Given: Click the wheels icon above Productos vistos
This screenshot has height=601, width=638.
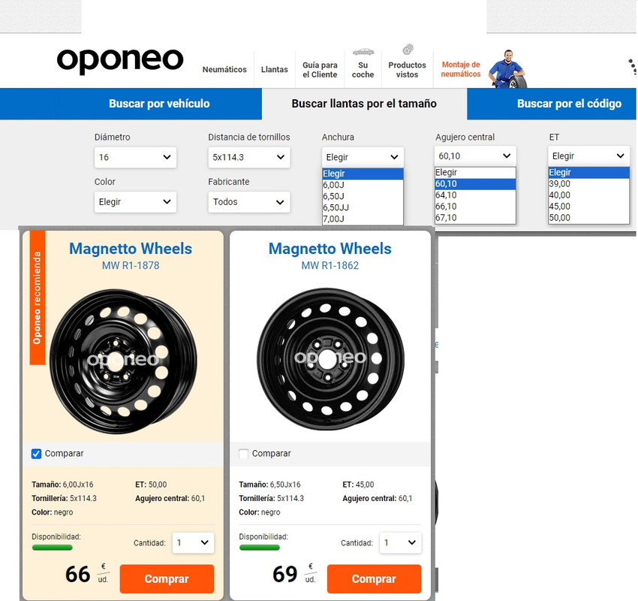Looking at the screenshot, I should tap(408, 50).
